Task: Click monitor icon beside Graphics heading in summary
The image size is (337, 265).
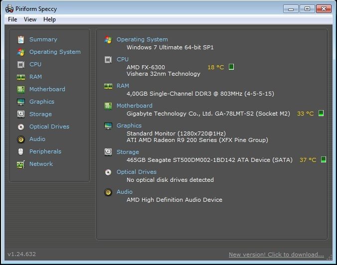Action: pyautogui.click(x=108, y=126)
